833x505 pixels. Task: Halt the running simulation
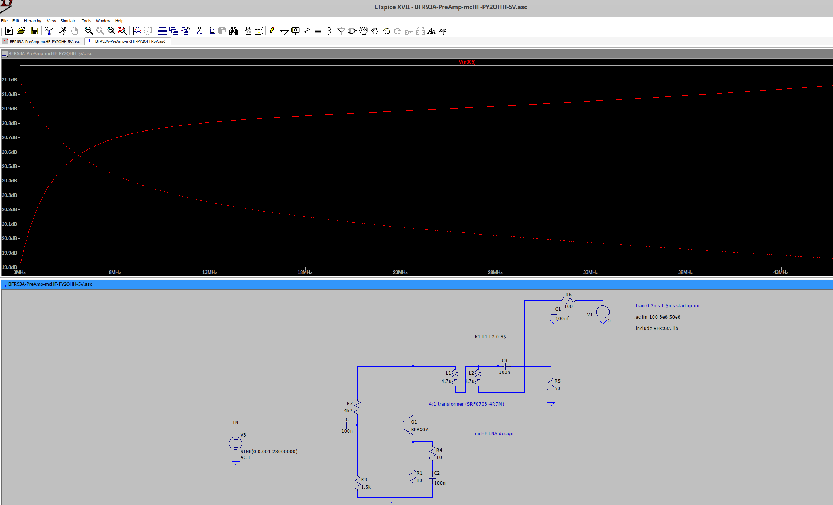tap(63, 31)
